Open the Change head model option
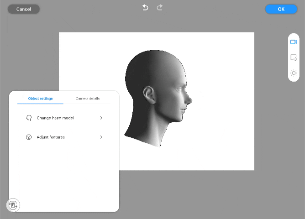The width and height of the screenshot is (305, 219). coord(64,118)
